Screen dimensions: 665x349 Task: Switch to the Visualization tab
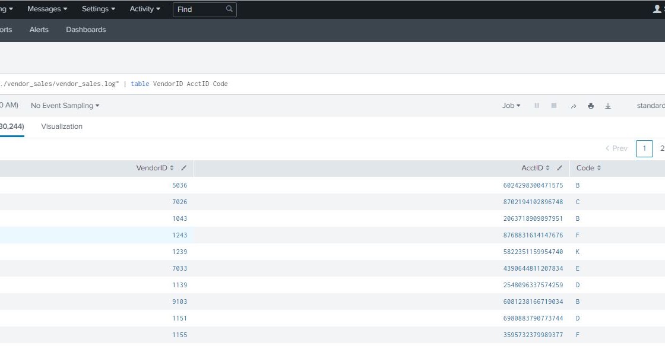pyautogui.click(x=61, y=126)
